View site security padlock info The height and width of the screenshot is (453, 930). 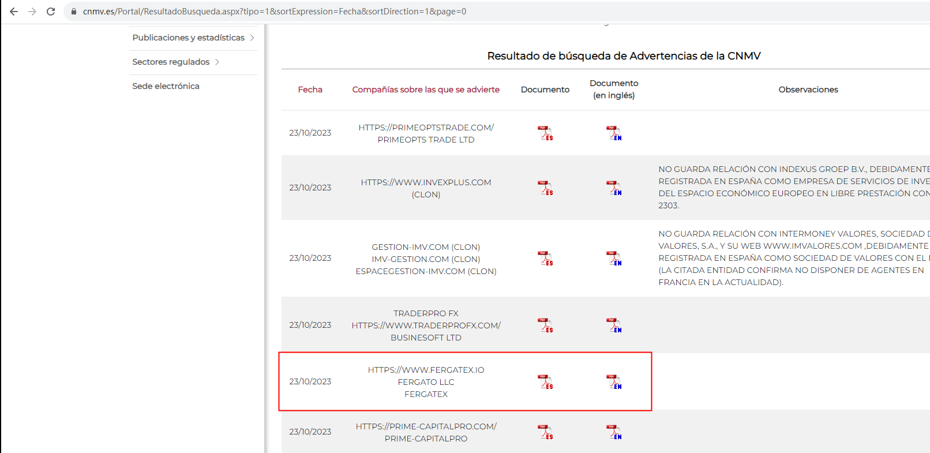[x=74, y=12]
